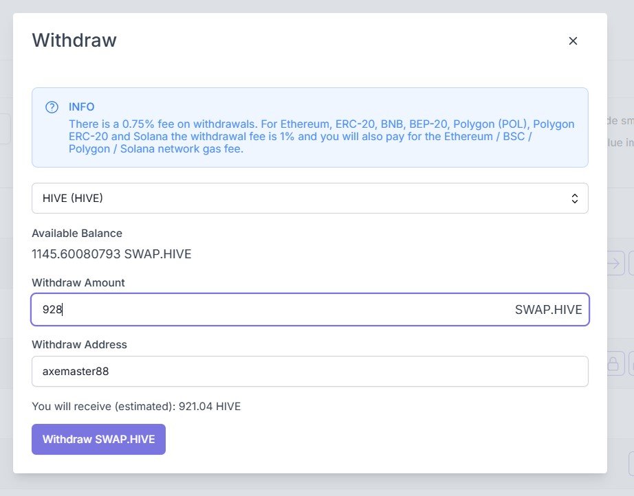Click the question mark INFO icon
The width and height of the screenshot is (634, 496).
52,107
